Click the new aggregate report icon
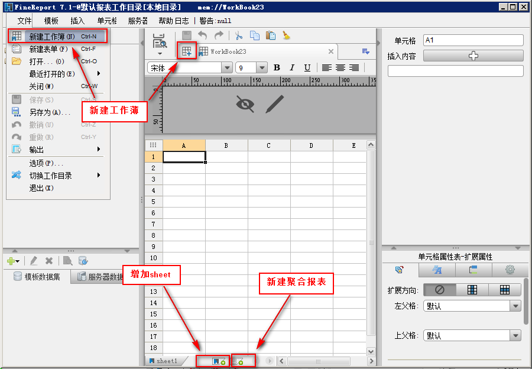 (x=238, y=361)
